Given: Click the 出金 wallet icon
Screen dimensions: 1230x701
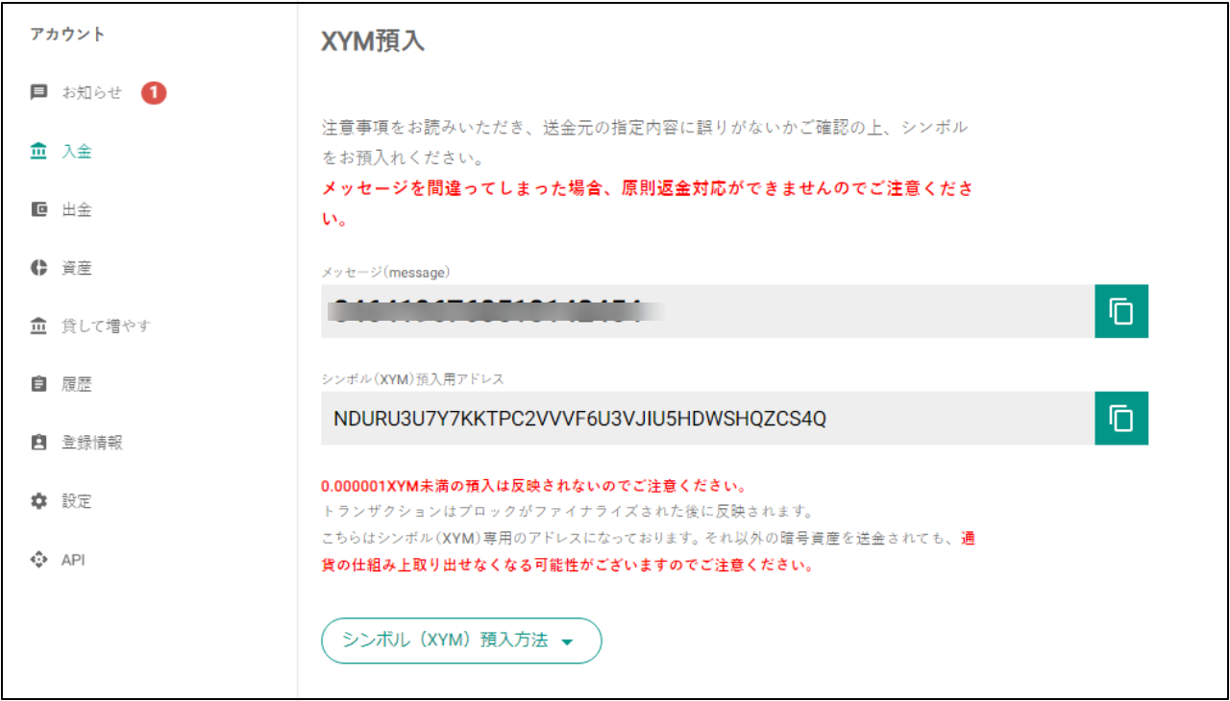Looking at the screenshot, I should click(x=39, y=209).
